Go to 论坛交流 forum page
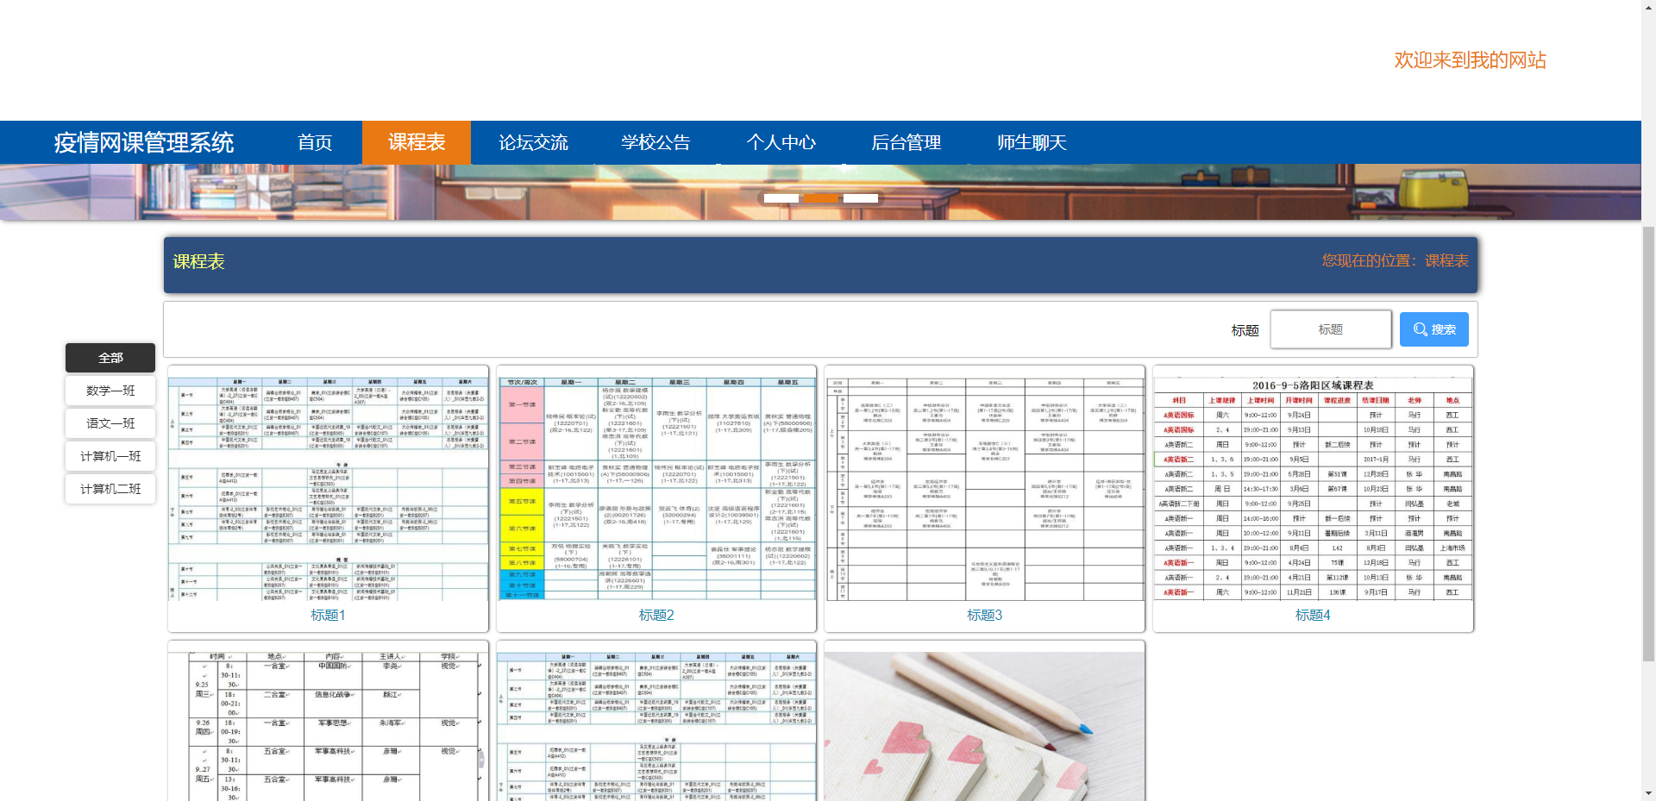 point(533,142)
